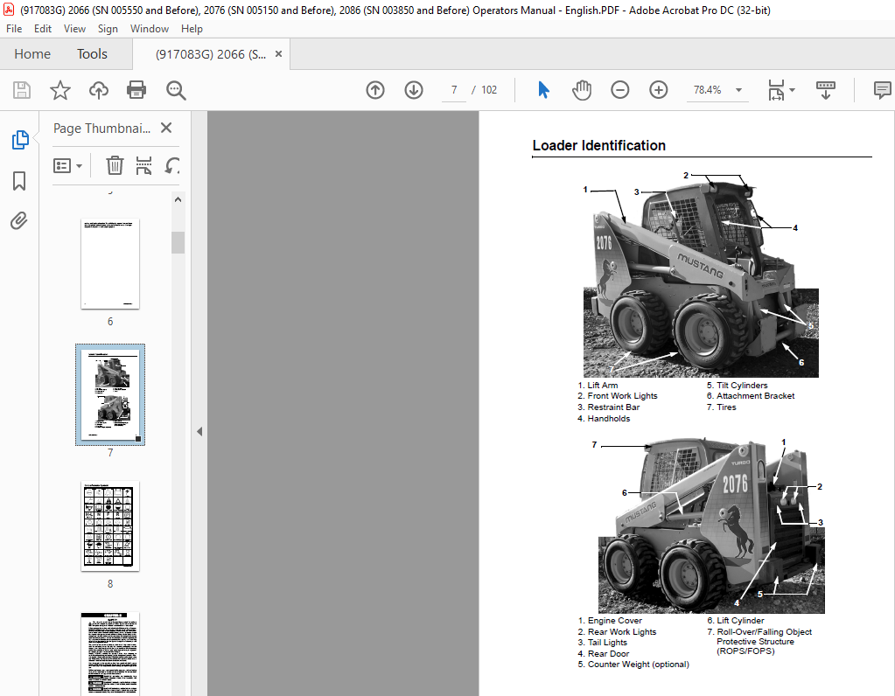Open the Edit menu
Viewport: 895px width, 696px height.
[43, 29]
